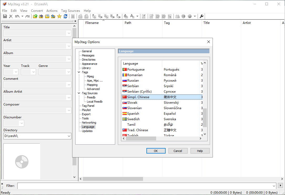
Task: Click the remove tag X icon
Action: 11,16
